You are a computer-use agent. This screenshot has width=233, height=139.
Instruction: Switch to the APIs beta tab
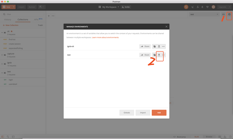38,20
